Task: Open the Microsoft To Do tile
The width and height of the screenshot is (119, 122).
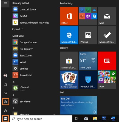Action: coord(107,35)
